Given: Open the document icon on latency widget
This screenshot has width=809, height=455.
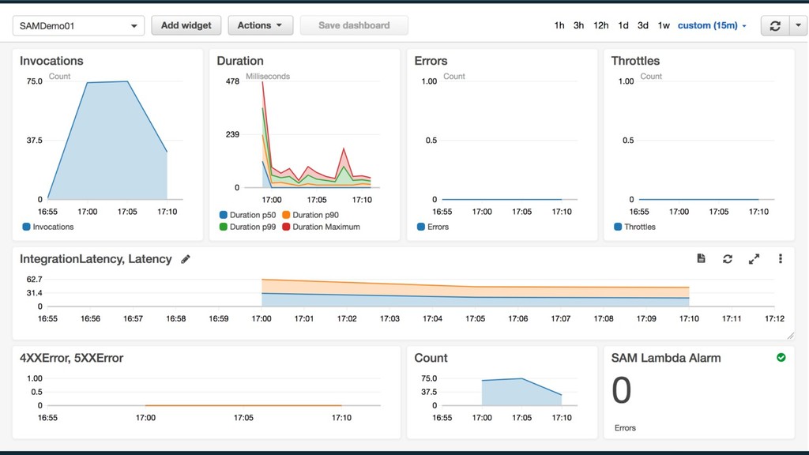Looking at the screenshot, I should [701, 258].
